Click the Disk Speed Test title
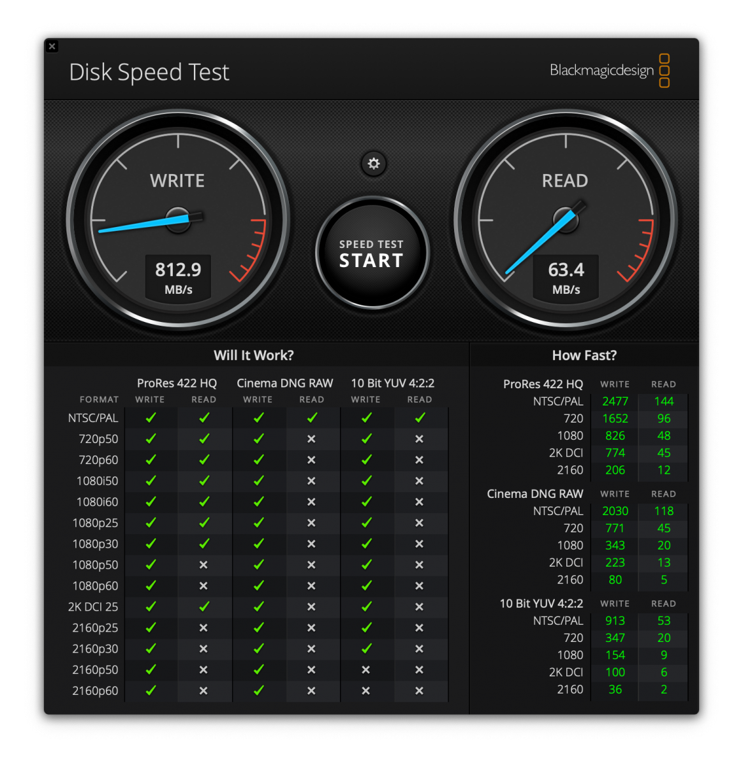The height and width of the screenshot is (765, 743). click(149, 72)
